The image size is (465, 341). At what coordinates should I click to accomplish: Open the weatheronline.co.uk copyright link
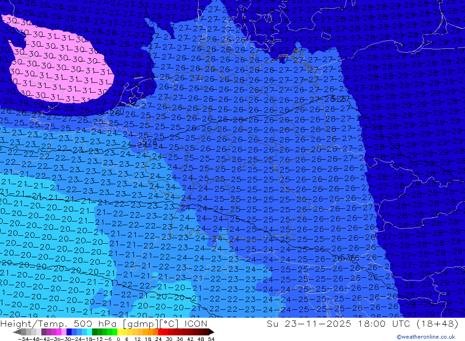pos(426,337)
